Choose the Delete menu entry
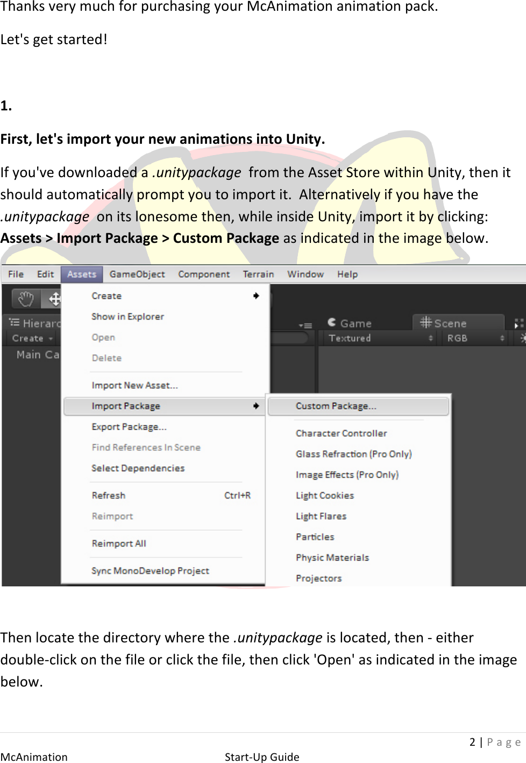Viewport: 526px width, 763px height. (106, 358)
